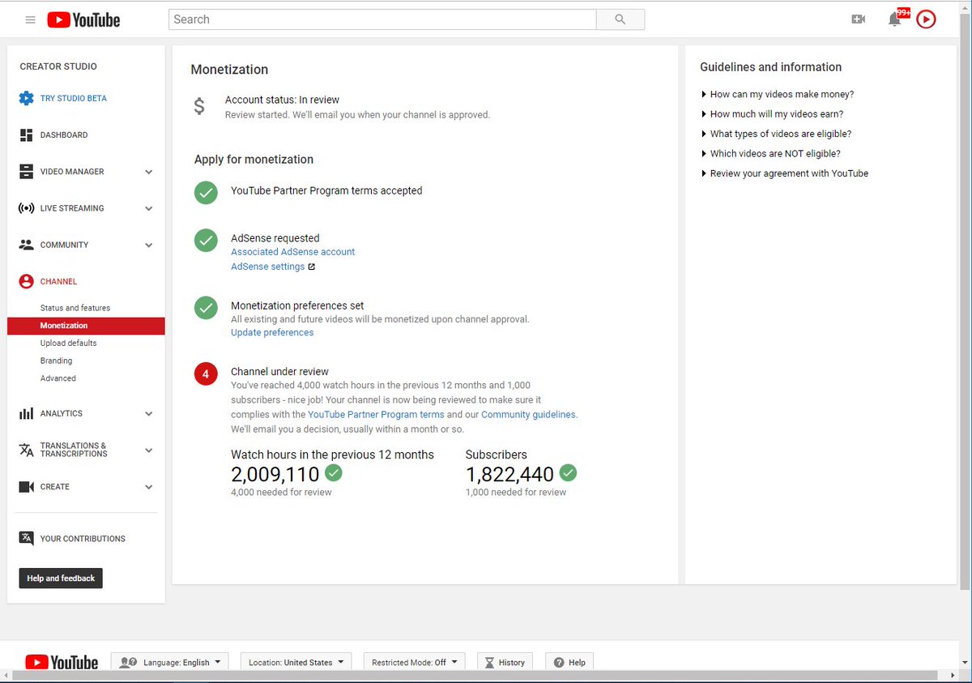This screenshot has width=972, height=683.
Task: Expand the Live Streaming section chevron
Action: tap(148, 208)
